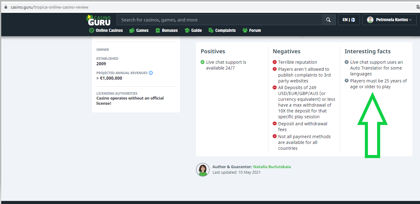This screenshot has width=420, height=204.
Task: Click the search field for casinos and games
Action: tap(219, 20)
